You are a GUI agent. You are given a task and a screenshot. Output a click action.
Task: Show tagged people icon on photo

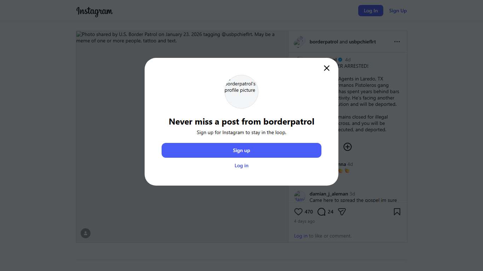click(86, 233)
